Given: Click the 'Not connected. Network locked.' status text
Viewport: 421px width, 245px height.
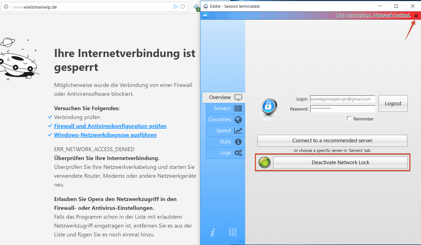Looking at the screenshot, I should tap(374, 16).
